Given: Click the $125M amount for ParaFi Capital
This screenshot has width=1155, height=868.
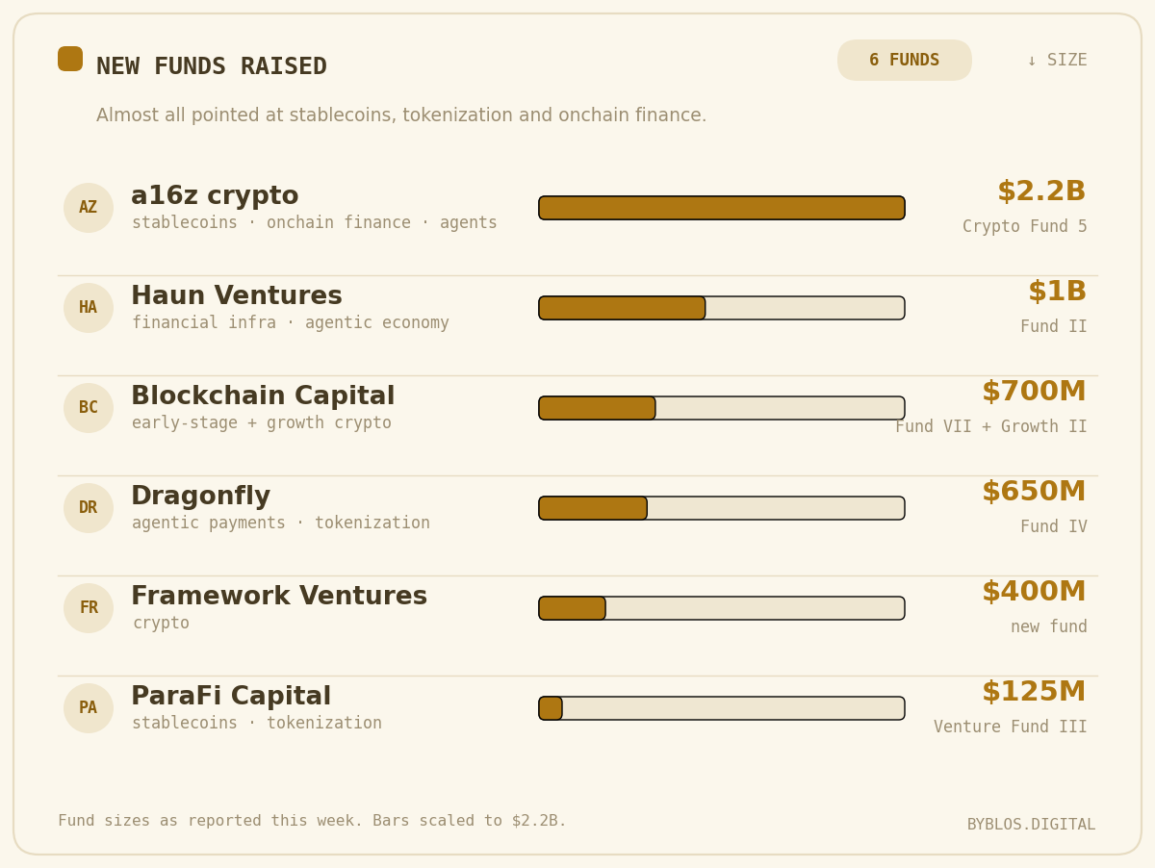Looking at the screenshot, I should 1034,693.
